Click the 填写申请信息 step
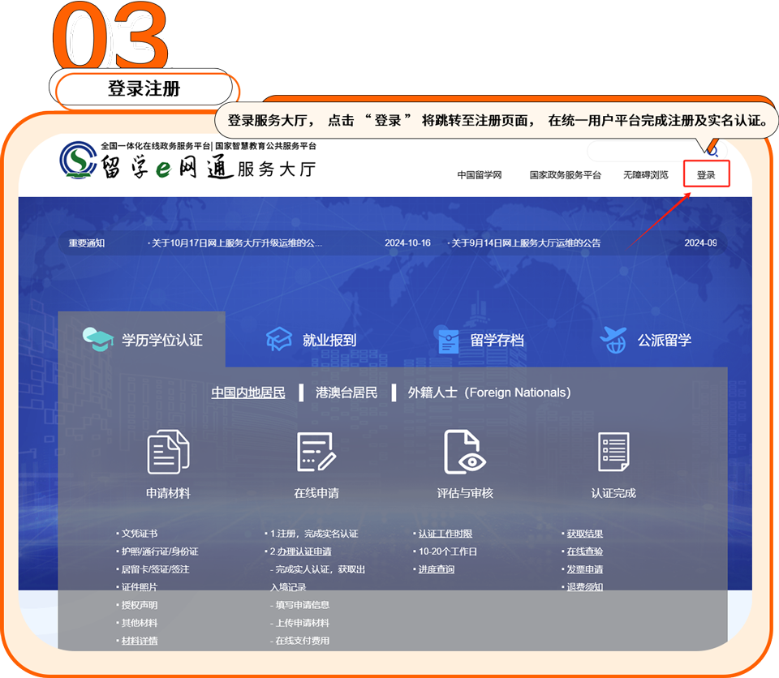Viewport: 779px width, 678px height. 303,605
